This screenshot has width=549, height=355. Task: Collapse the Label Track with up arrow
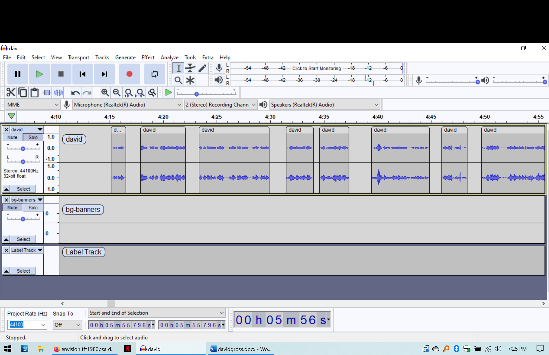pos(6,271)
